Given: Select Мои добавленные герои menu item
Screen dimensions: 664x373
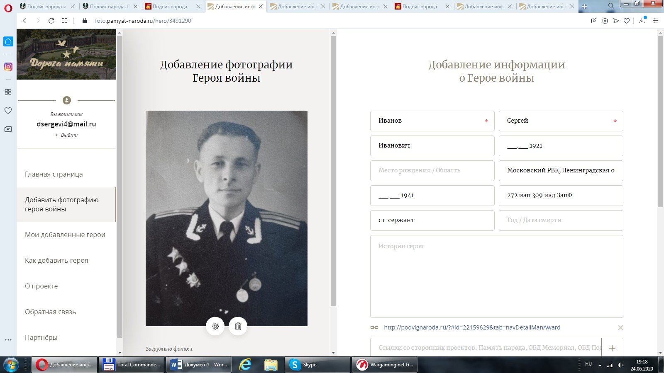Looking at the screenshot, I should [65, 235].
